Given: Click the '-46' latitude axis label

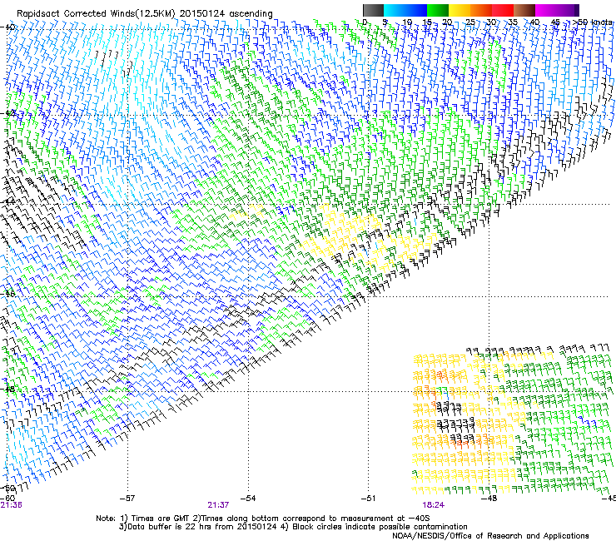Looking at the screenshot, I should tap(7, 294).
